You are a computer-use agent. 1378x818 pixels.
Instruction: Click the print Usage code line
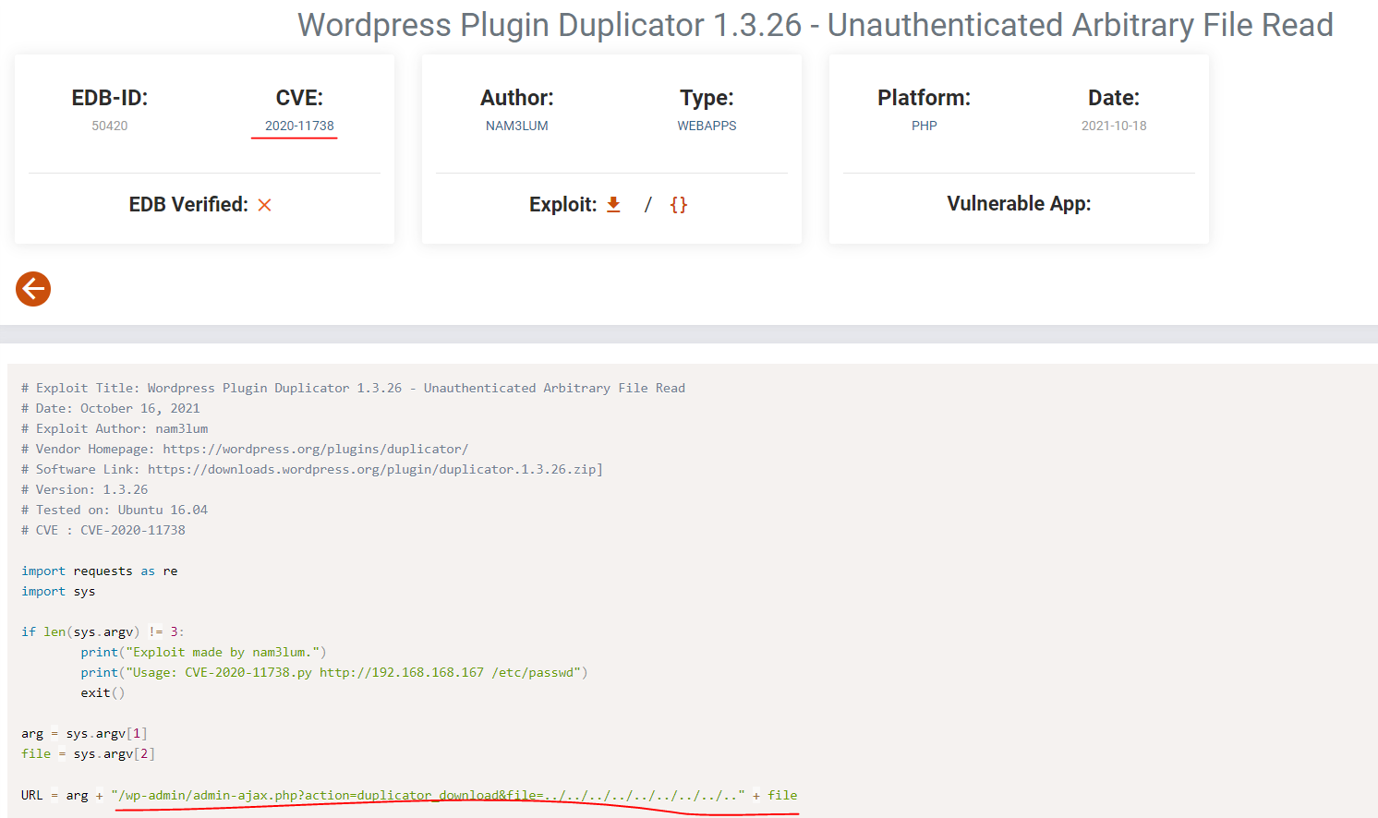(334, 672)
